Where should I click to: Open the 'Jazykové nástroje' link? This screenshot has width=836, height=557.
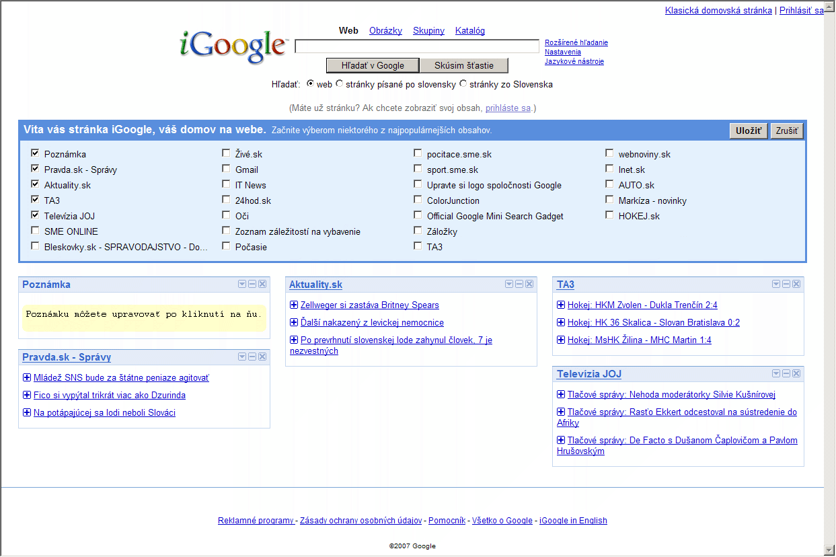point(574,61)
